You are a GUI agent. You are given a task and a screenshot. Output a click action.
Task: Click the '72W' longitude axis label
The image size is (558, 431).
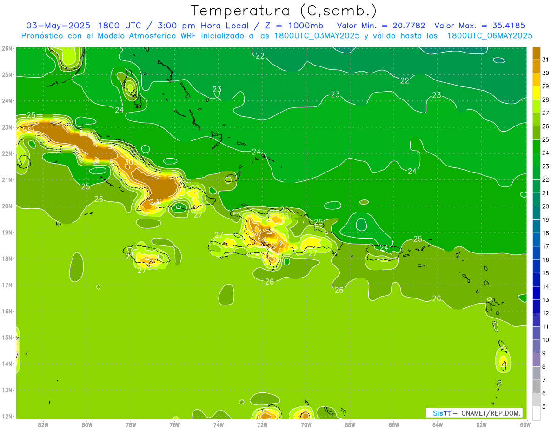262,424
